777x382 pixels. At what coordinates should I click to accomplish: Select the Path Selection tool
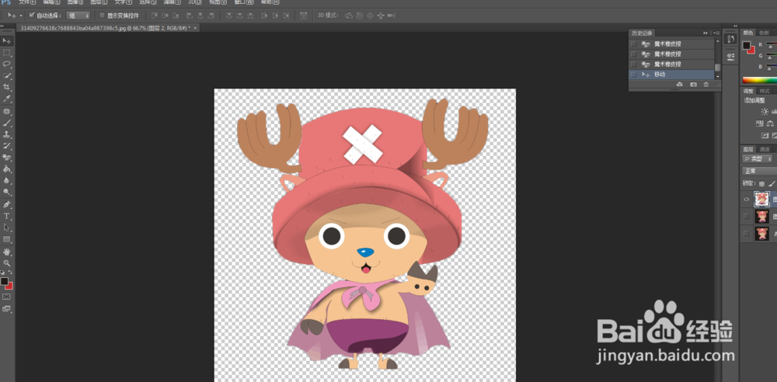pyautogui.click(x=7, y=227)
